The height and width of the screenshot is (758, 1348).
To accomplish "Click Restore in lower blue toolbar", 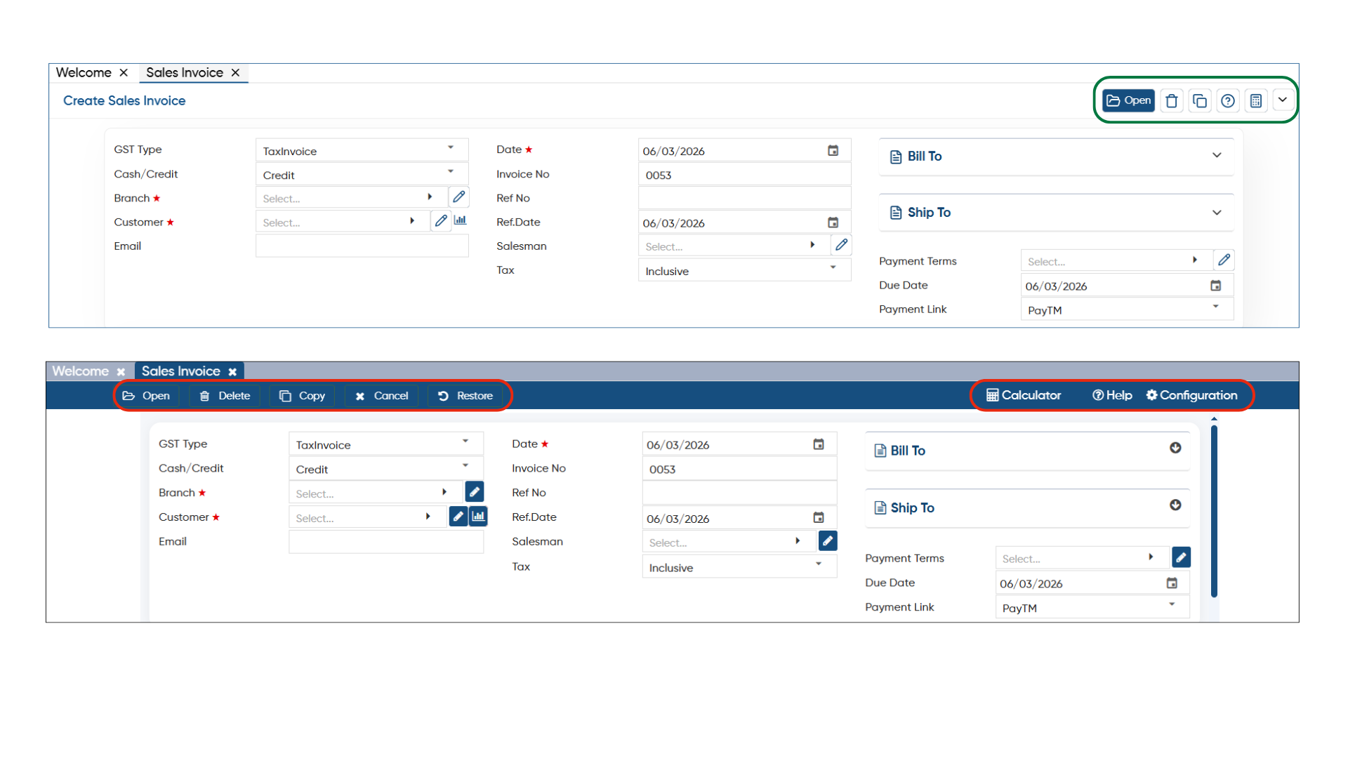I will point(465,396).
